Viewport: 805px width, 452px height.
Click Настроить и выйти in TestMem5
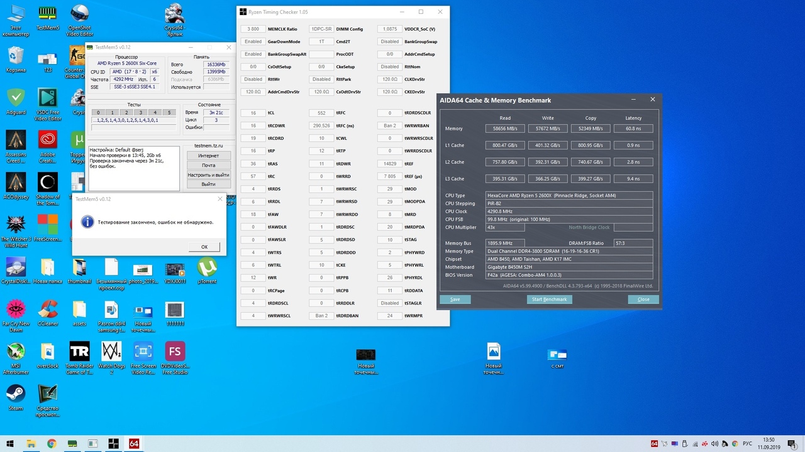(x=208, y=175)
